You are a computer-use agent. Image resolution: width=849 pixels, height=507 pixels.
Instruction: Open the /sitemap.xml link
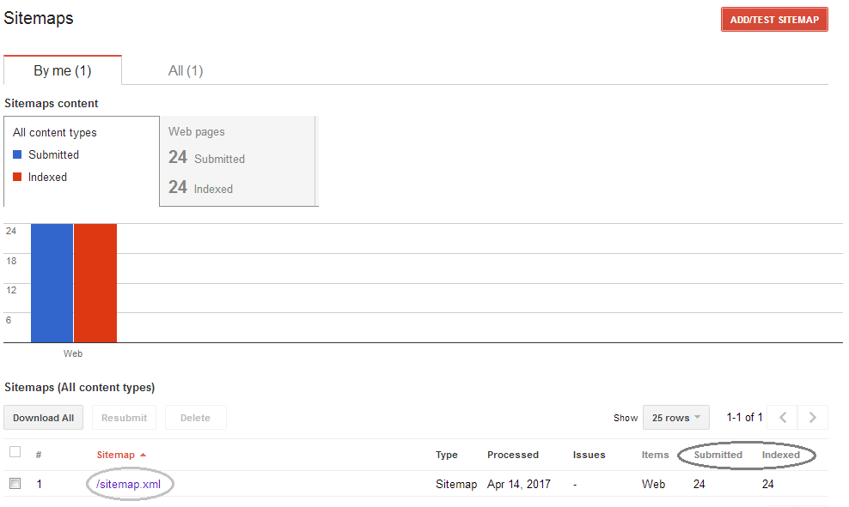coord(129,484)
